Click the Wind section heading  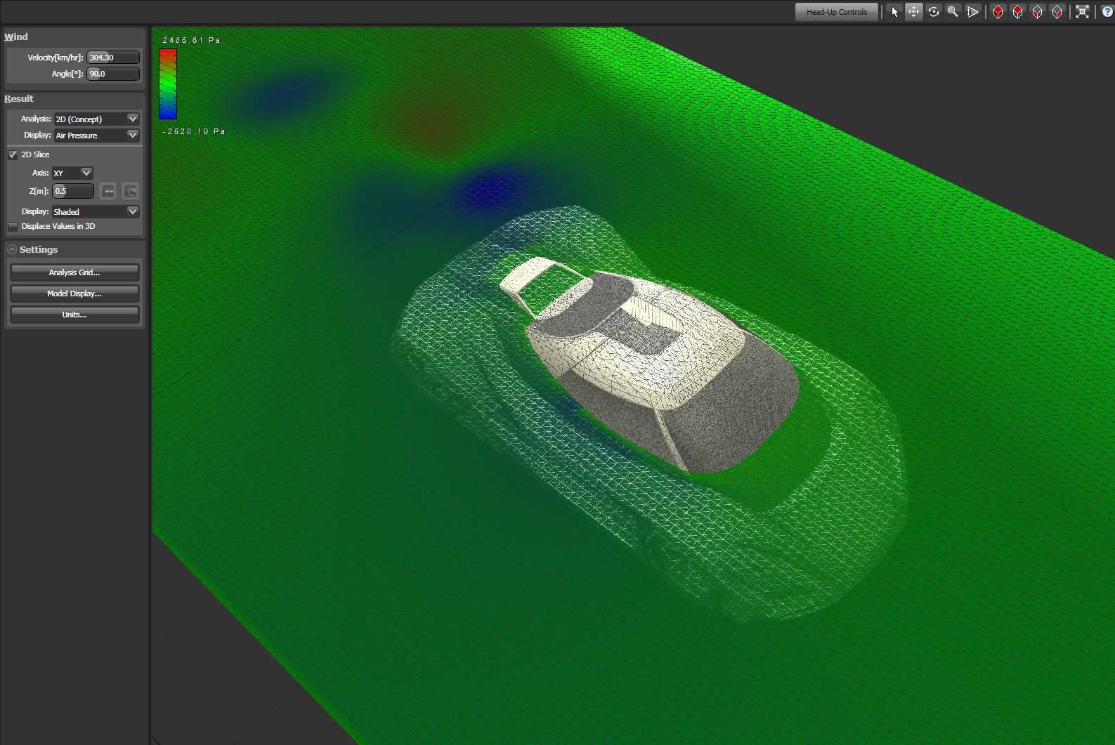point(16,37)
